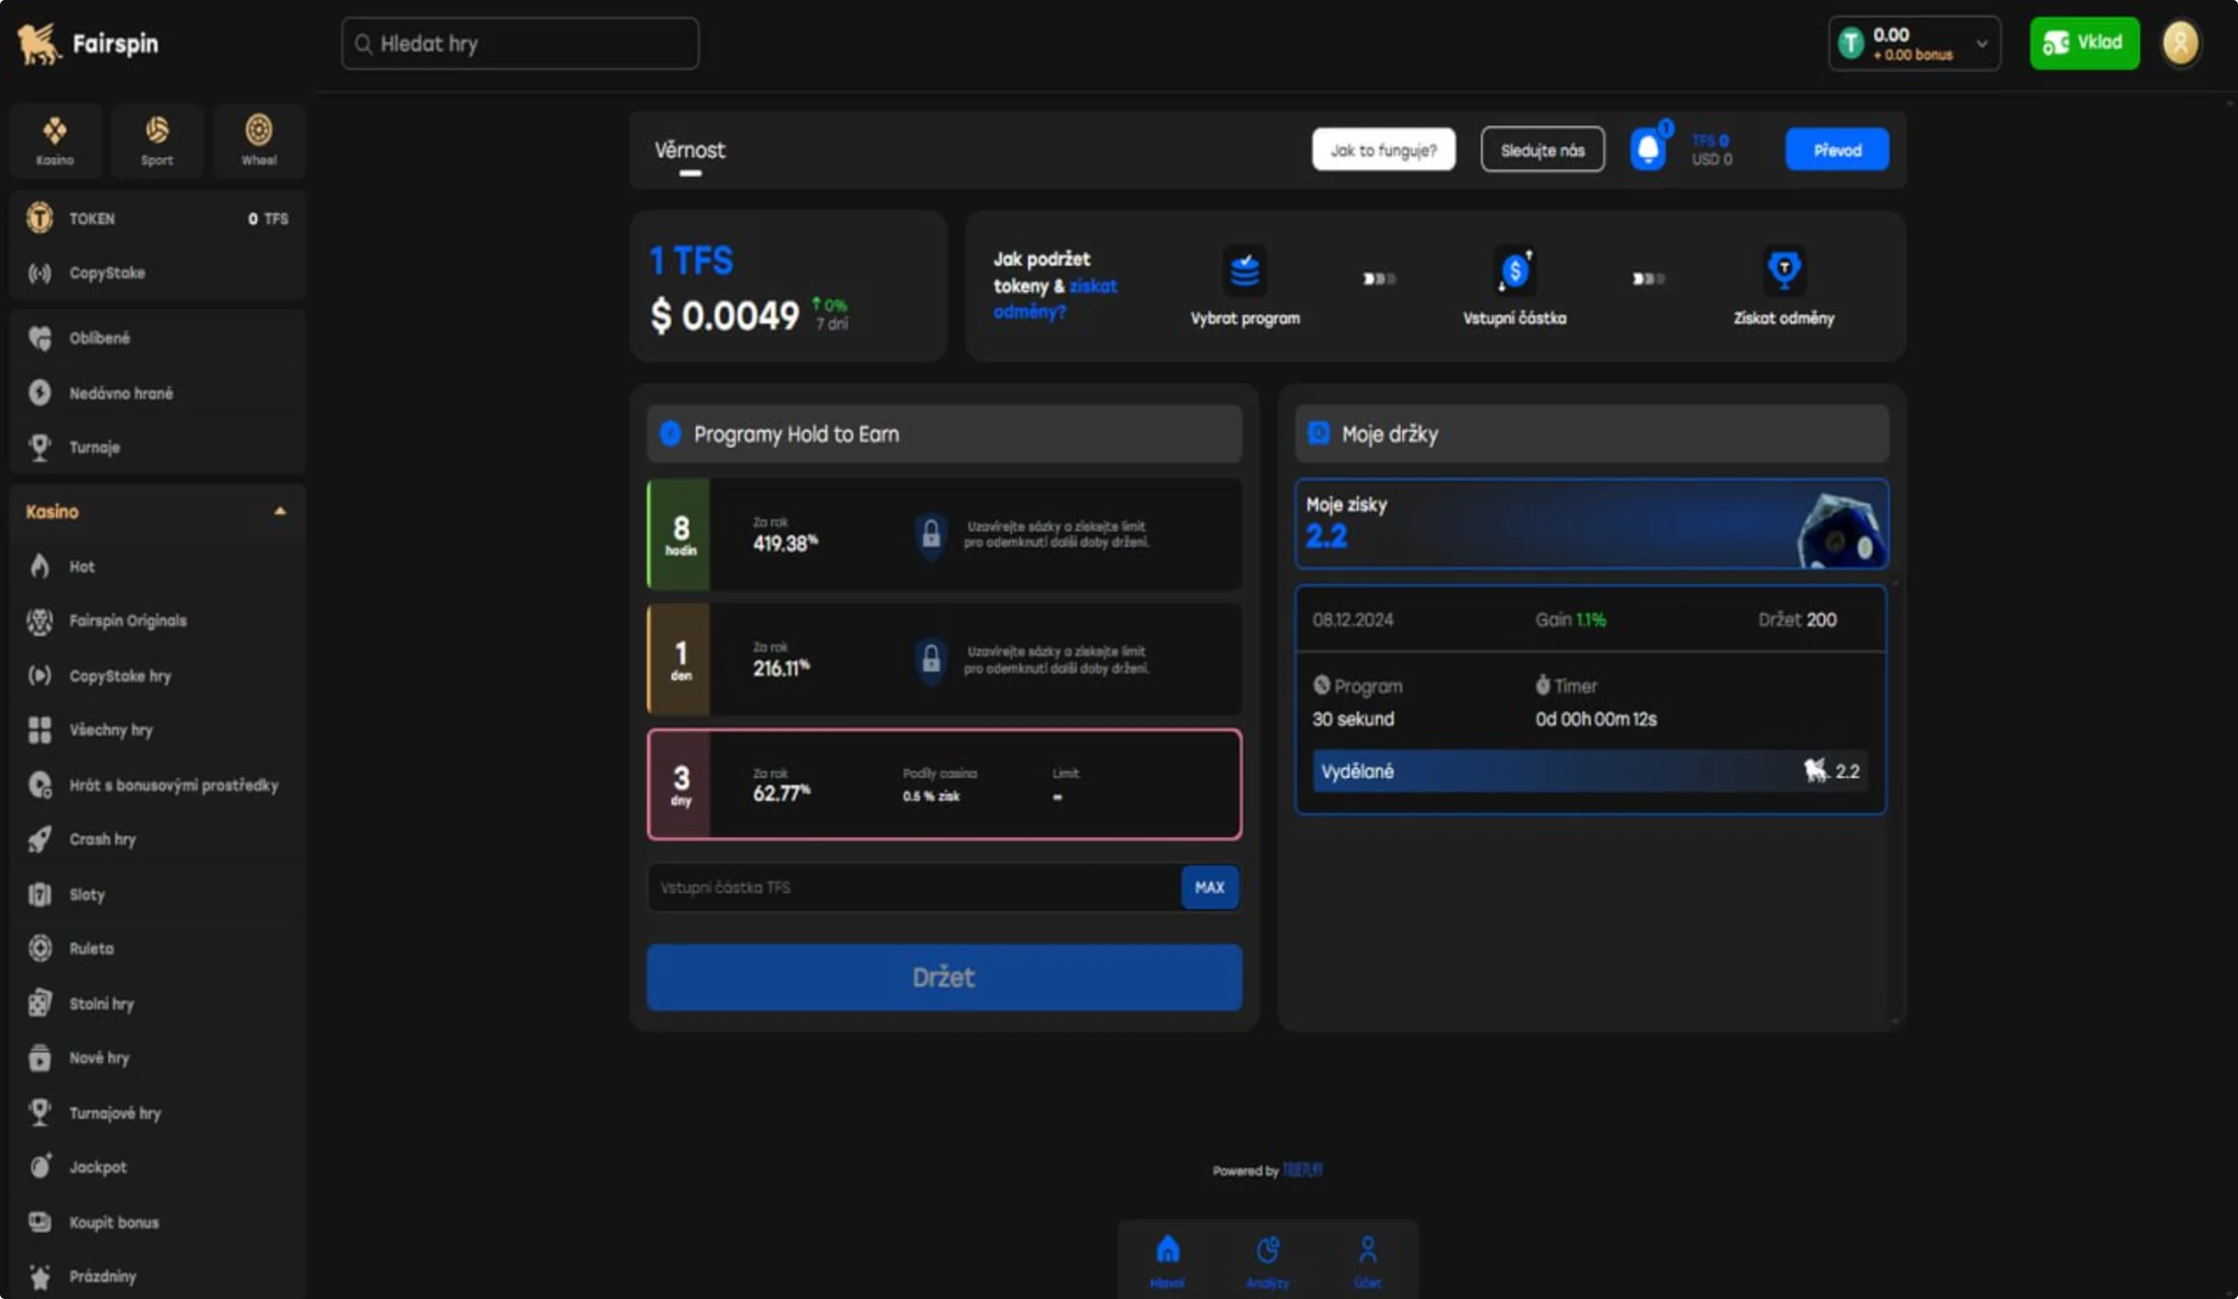Select Crash hry in the sidebar
The width and height of the screenshot is (2238, 1299).
pyautogui.click(x=102, y=838)
